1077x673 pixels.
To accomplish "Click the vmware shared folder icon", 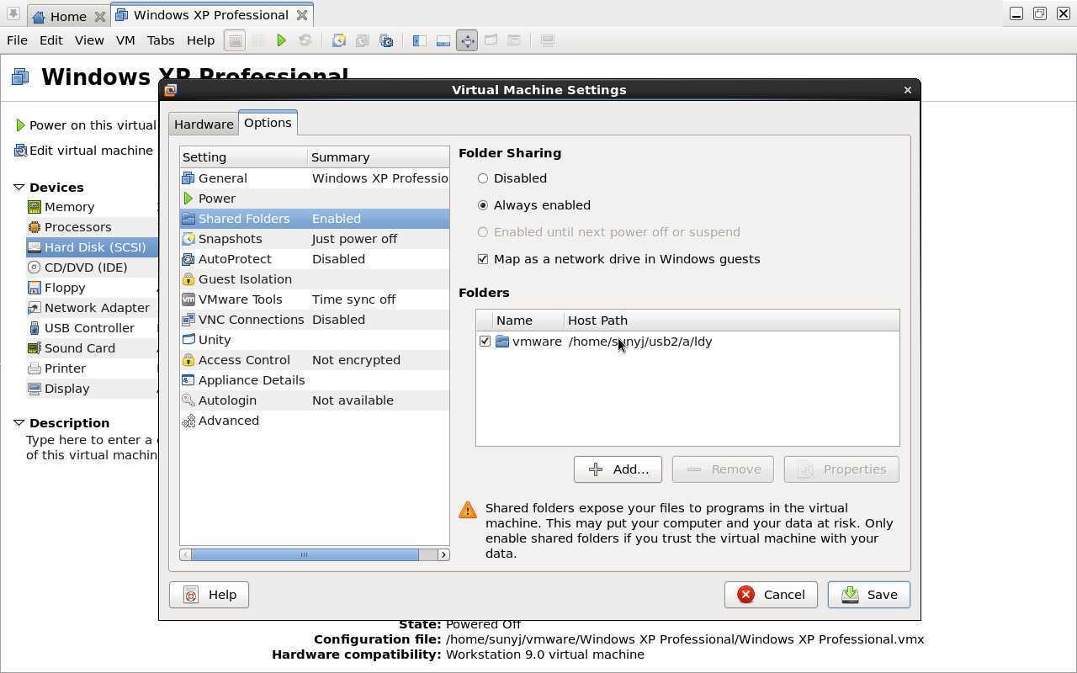I will click(502, 342).
